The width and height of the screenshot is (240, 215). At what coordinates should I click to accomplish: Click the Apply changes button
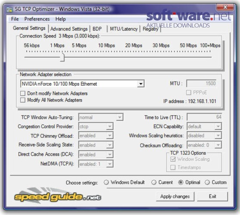175,197
